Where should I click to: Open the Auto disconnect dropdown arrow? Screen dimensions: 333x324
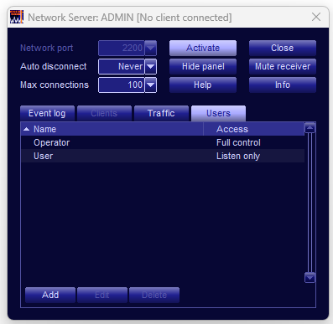point(151,67)
